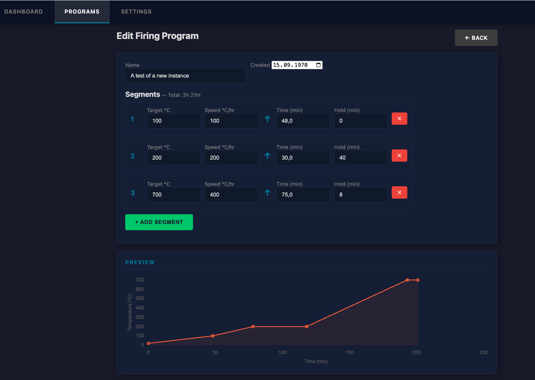Delete segment 2 with red X button
Screen dimensions: 535x380
click(399, 156)
